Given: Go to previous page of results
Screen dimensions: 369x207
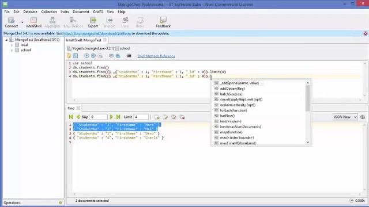Looking at the screenshot, I should coord(78,117).
